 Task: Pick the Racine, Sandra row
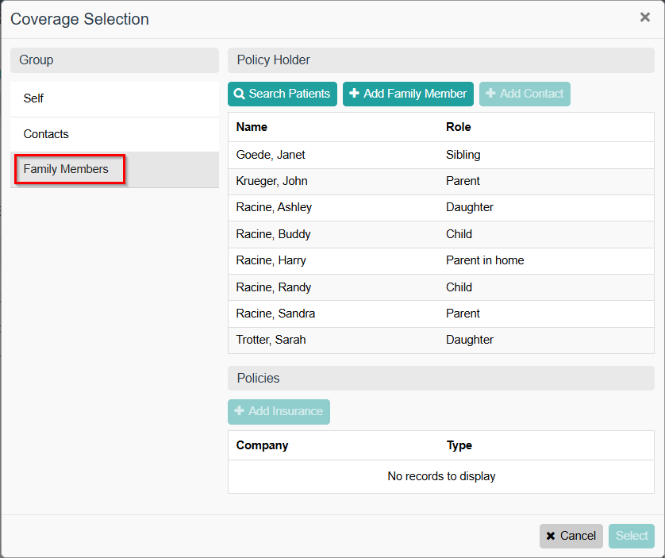tap(275, 314)
